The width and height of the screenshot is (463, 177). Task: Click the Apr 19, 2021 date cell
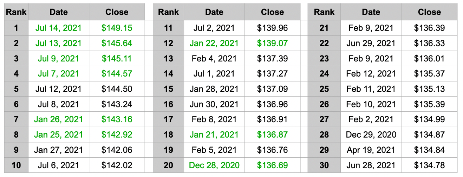371,150
